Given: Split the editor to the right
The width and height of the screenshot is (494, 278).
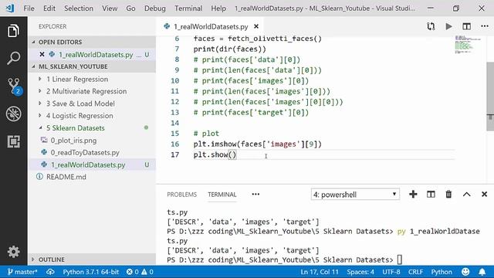Looking at the screenshot, I should point(466,26).
